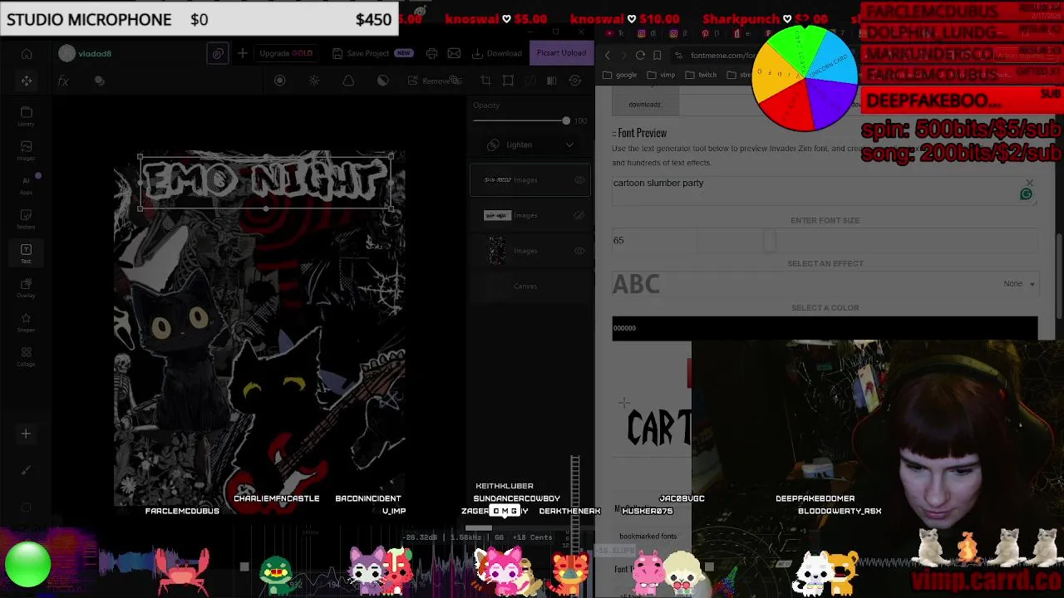Screen dimensions: 1064x598
Task: Open the Shapes sidebar panel
Action: (x=26, y=322)
